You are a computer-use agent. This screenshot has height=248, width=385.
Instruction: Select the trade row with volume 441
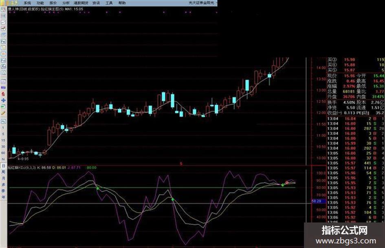pos(356,163)
